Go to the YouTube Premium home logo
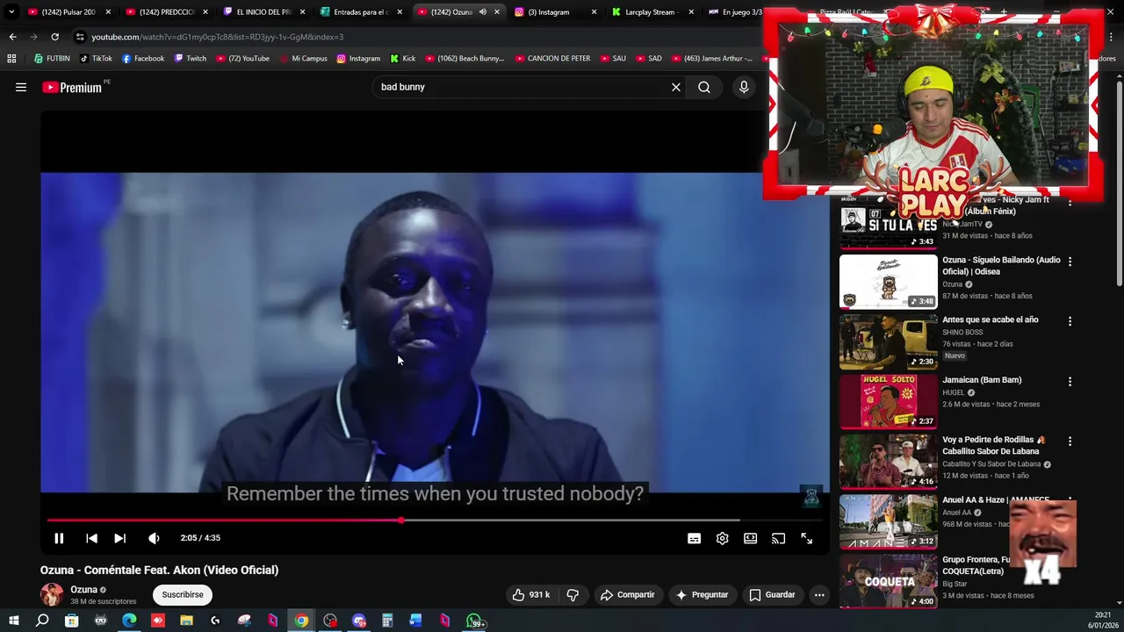The width and height of the screenshot is (1124, 632). tap(72, 87)
